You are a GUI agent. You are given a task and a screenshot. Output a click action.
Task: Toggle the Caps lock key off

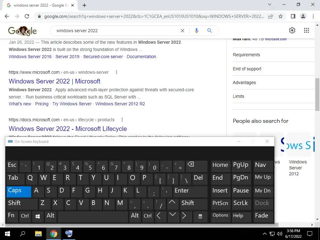[x=19, y=192]
